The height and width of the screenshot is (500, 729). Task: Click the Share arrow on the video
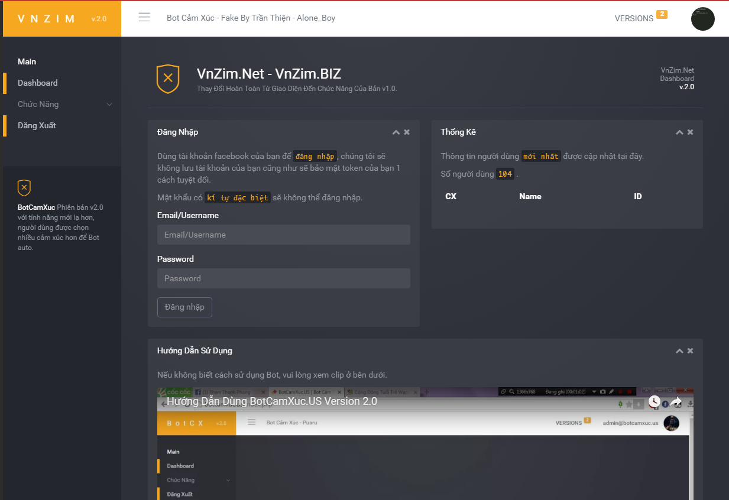[x=676, y=401]
